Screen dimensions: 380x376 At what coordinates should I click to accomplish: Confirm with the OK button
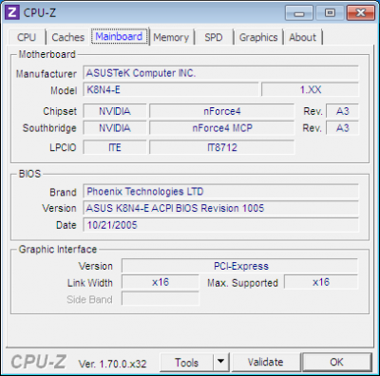336,362
